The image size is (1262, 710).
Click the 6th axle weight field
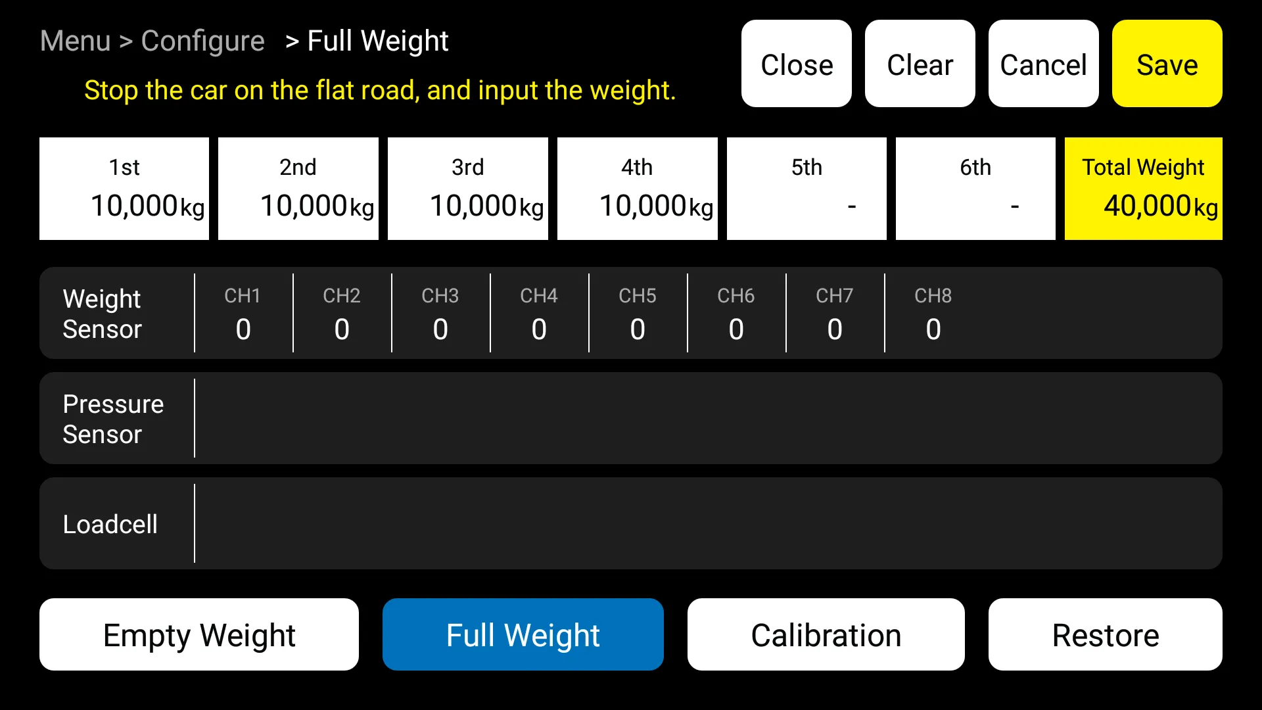point(975,188)
